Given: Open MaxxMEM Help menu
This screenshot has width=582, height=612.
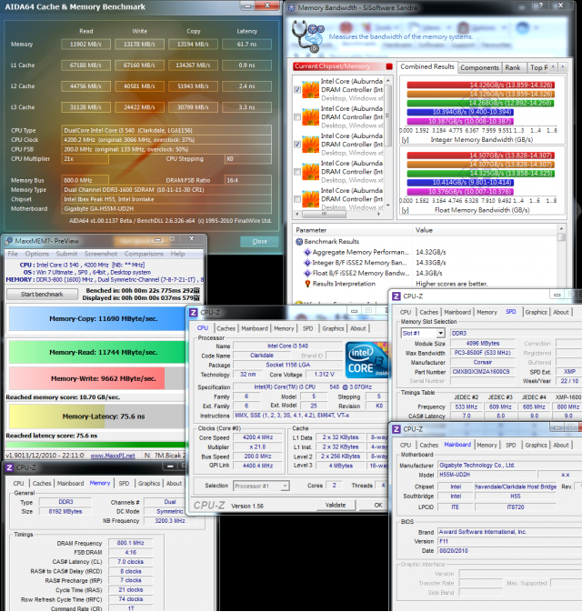Looking at the screenshot, I should (x=177, y=254).
